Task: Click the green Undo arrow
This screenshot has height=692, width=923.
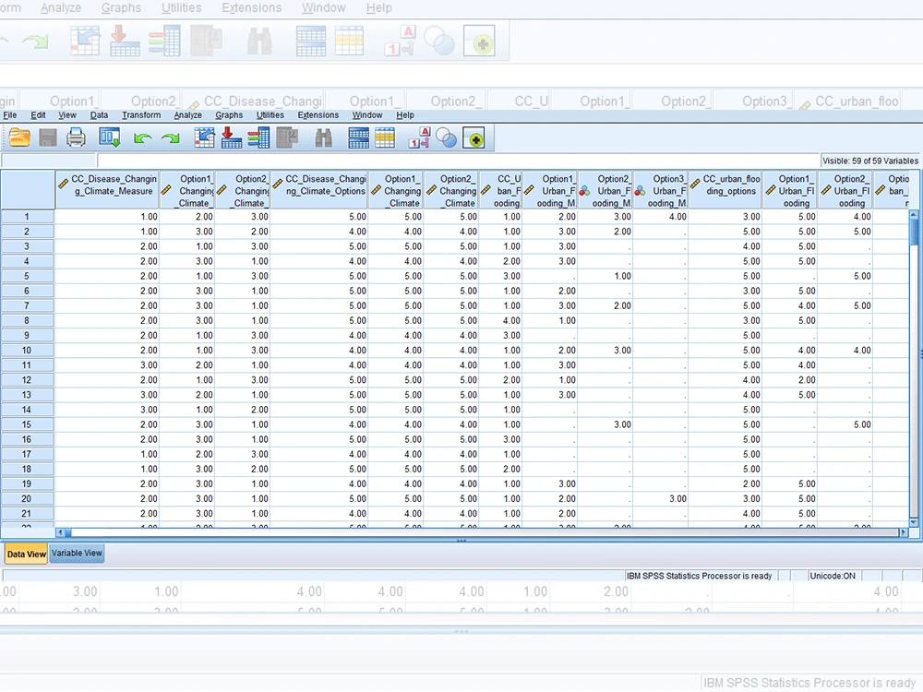Action: pyautogui.click(x=142, y=139)
